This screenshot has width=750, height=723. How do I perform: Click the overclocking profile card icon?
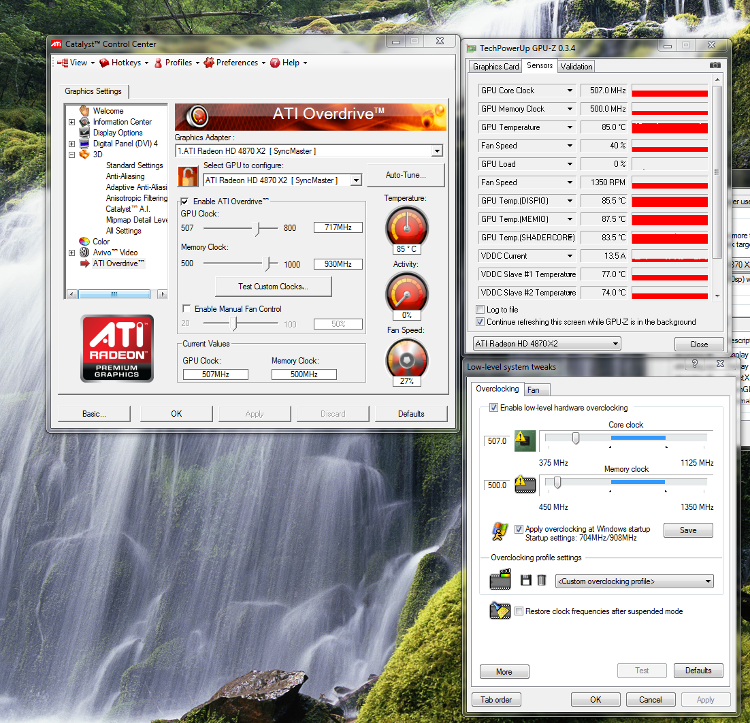(500, 579)
